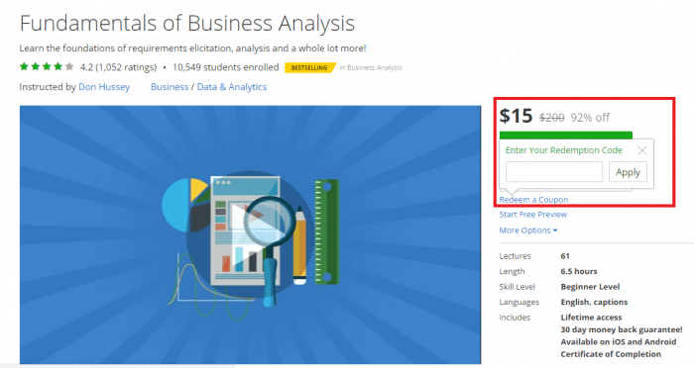
Task: Go to the Business category
Action: click(x=170, y=87)
